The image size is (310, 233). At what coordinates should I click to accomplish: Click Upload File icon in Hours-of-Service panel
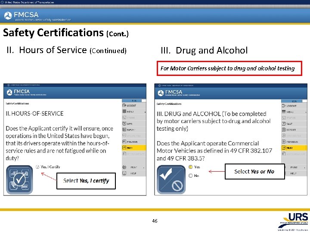(x=124, y=135)
